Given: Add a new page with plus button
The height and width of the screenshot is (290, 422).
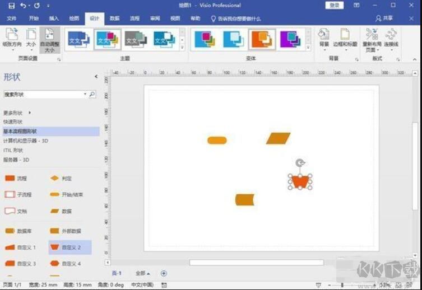Looking at the screenshot, I should (164, 273).
